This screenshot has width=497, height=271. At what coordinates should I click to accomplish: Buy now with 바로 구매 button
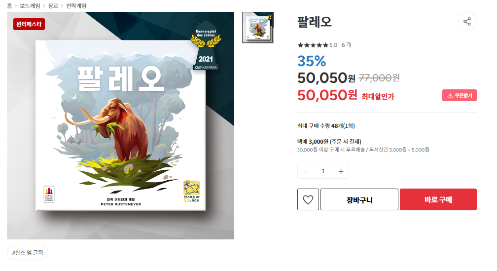(x=438, y=199)
